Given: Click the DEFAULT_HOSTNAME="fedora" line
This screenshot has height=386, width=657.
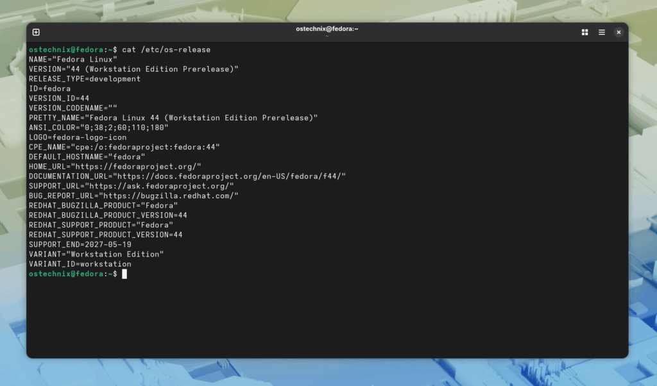Looking at the screenshot, I should (x=87, y=156).
